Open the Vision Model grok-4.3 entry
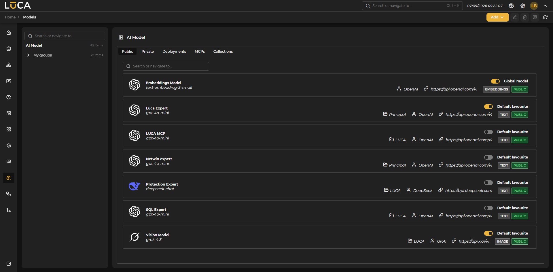Image resolution: width=553 pixels, height=272 pixels. (329, 237)
